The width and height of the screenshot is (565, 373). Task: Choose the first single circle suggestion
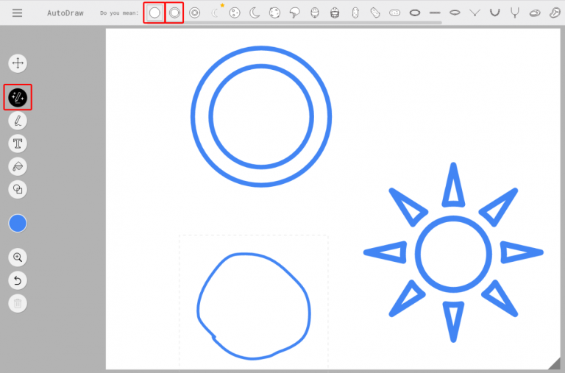coord(154,13)
